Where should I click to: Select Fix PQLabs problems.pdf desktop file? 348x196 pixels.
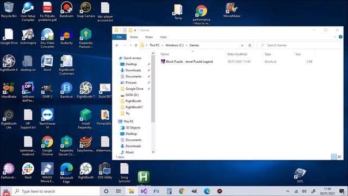pos(47,11)
